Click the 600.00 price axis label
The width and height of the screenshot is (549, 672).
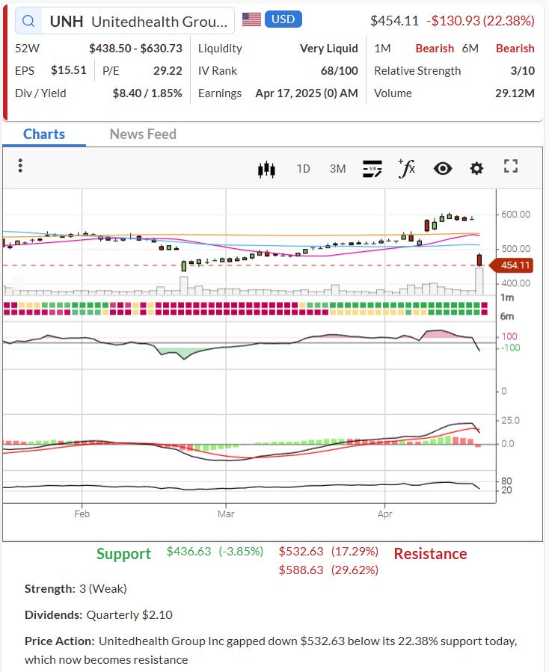point(515,215)
